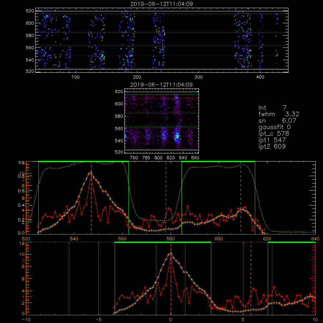The height and width of the screenshot is (323, 323).
Task: Click x-axis label 800 of the middle image
Action: pyautogui.click(x=158, y=158)
